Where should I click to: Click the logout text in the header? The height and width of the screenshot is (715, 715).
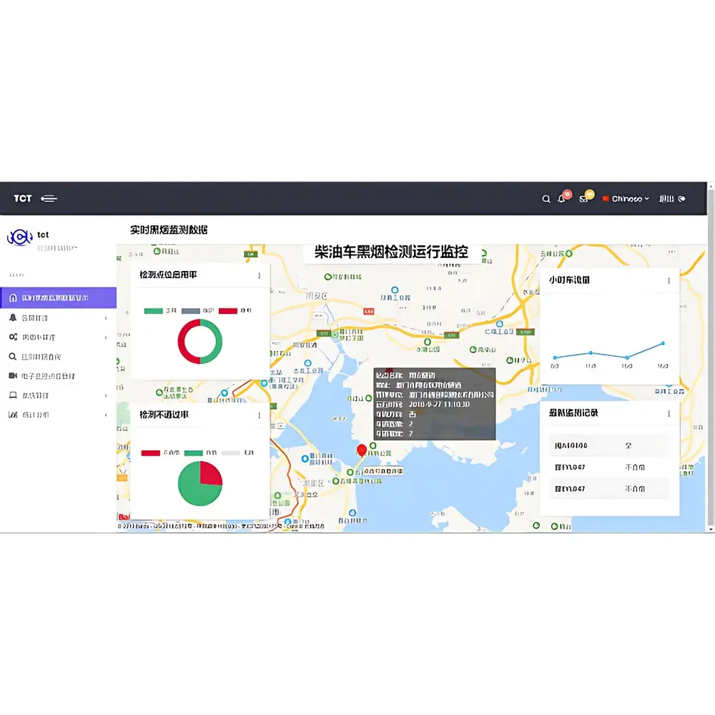coord(666,199)
